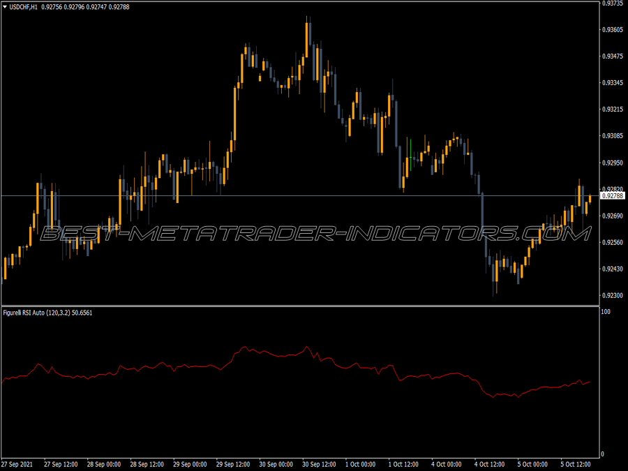This screenshot has height=471, width=628.
Task: Click the 0.92950 price scale label
Action: pyautogui.click(x=613, y=163)
